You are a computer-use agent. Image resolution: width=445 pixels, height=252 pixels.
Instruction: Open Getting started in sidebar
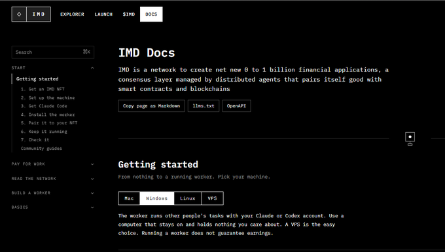pyautogui.click(x=37, y=79)
